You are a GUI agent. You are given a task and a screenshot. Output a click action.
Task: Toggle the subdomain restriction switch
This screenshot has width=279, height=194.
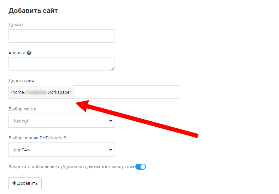point(141,167)
